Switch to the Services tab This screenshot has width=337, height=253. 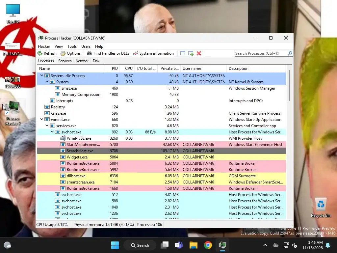(65, 61)
